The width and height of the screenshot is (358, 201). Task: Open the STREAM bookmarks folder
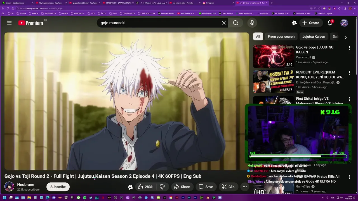coord(21,13)
